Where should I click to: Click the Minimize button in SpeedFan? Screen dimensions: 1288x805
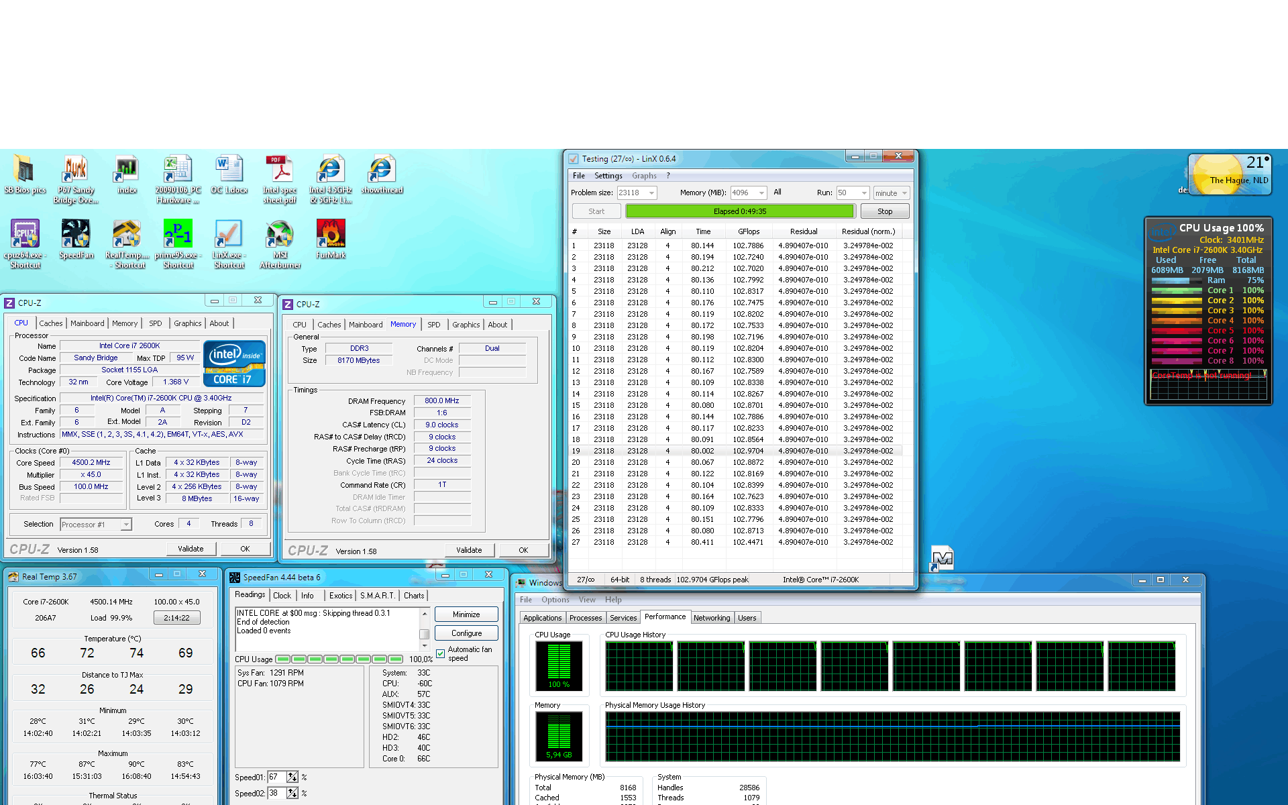click(466, 614)
